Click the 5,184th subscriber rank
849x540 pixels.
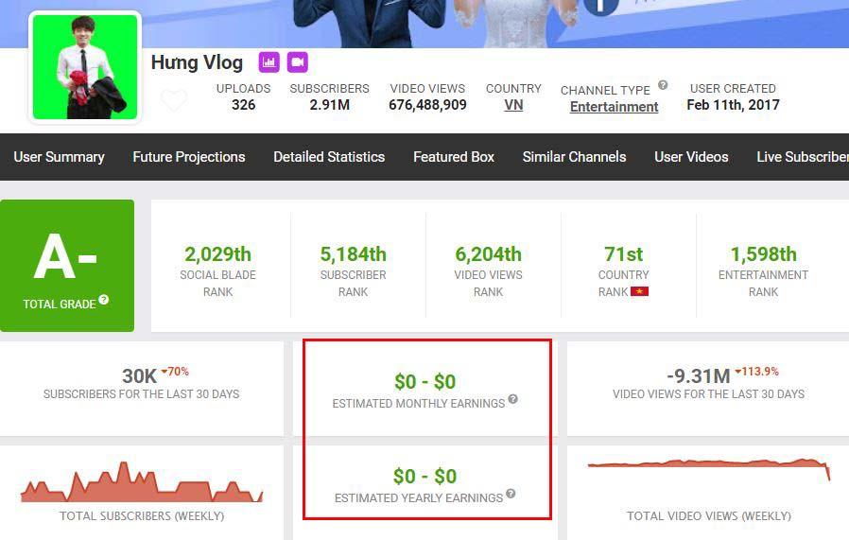[x=353, y=254]
